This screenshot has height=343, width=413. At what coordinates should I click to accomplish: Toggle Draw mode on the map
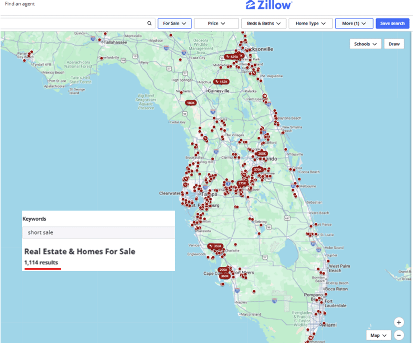pyautogui.click(x=394, y=44)
